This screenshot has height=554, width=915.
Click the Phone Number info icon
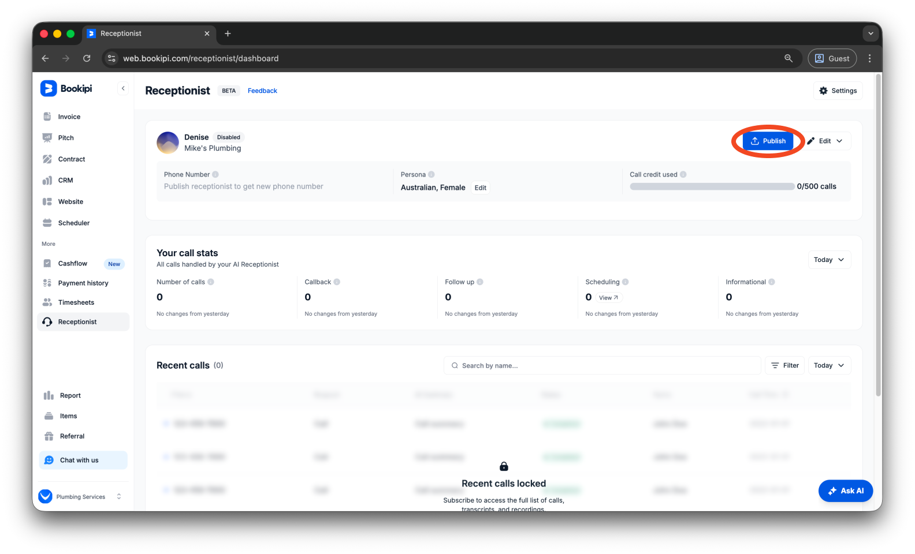point(215,174)
